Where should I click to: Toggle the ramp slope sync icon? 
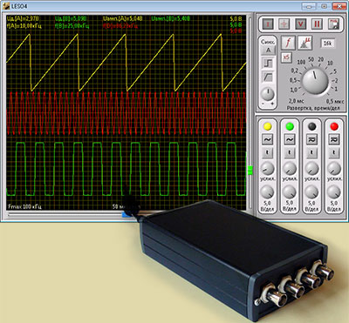(x=268, y=77)
